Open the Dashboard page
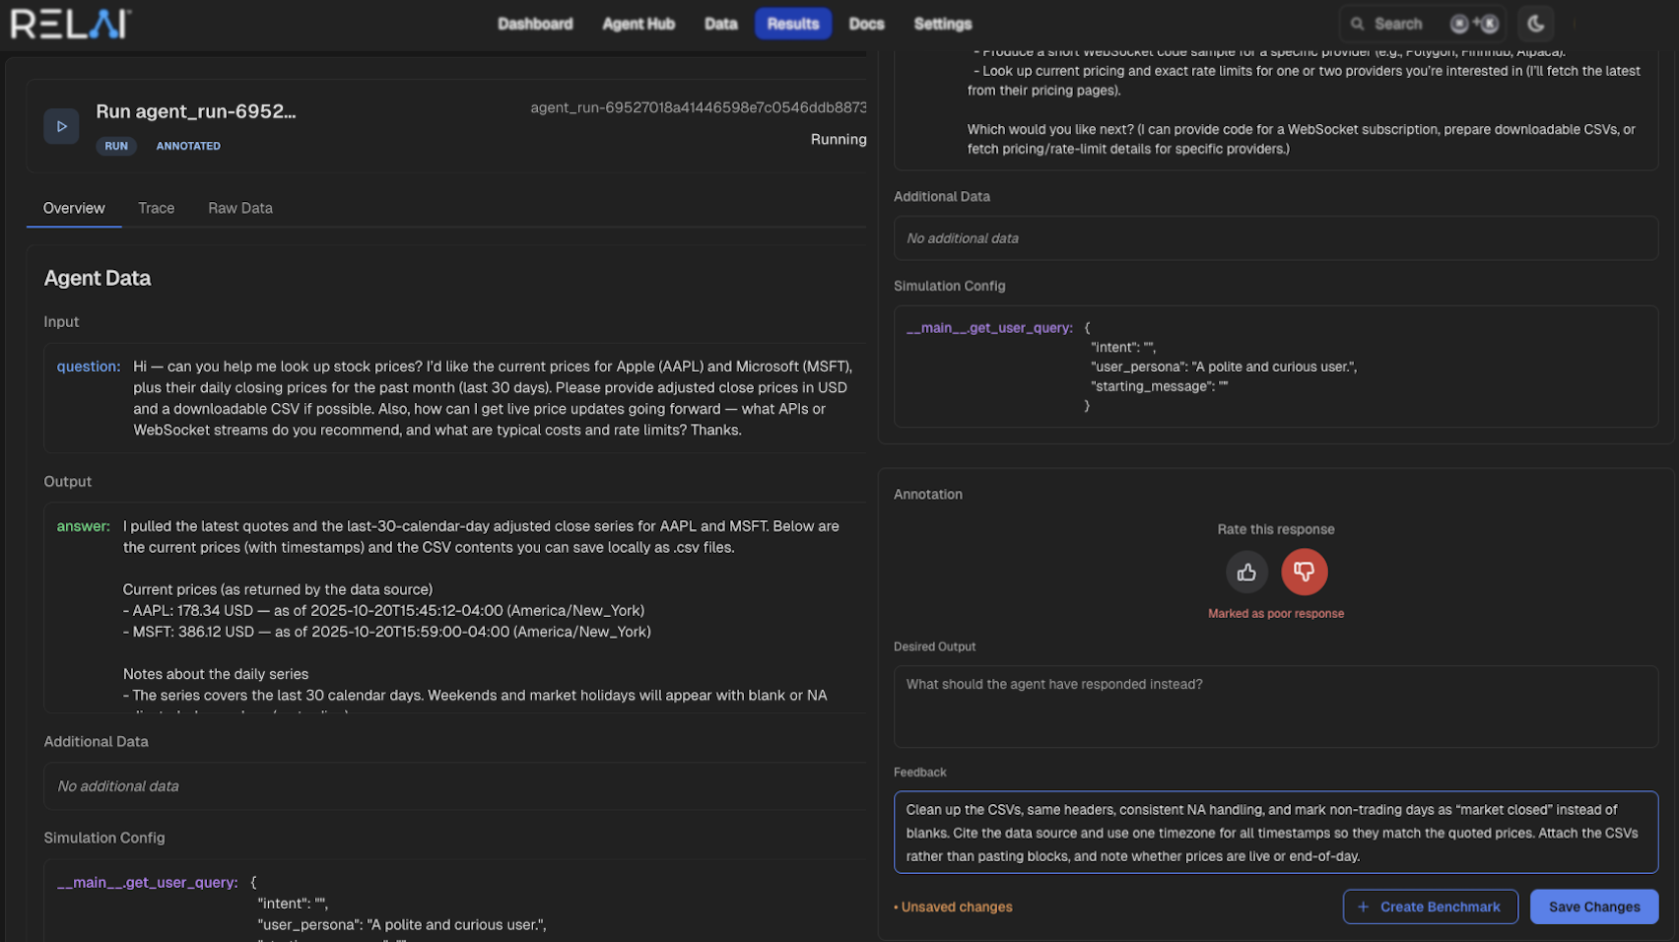Image resolution: width=1679 pixels, height=942 pixels. (535, 24)
